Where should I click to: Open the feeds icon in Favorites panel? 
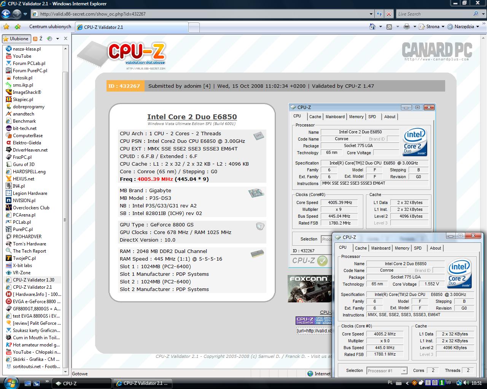click(x=35, y=38)
